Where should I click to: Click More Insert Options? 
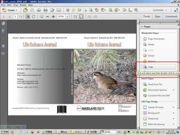155,90
